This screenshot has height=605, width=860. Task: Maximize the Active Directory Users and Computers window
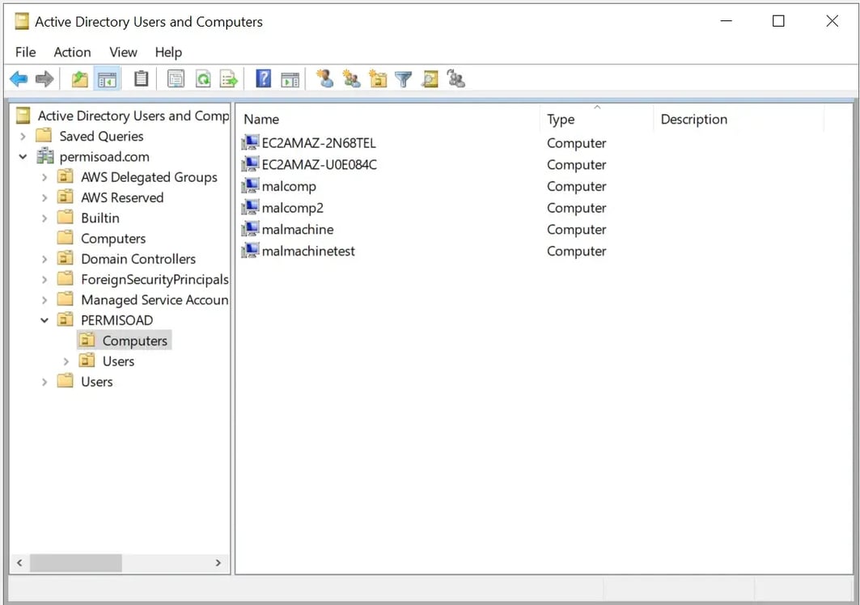click(778, 21)
